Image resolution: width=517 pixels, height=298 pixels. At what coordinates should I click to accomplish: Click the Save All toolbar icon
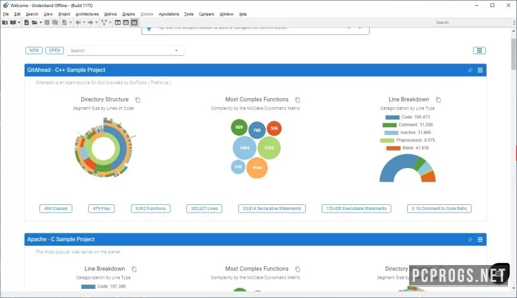[55, 23]
